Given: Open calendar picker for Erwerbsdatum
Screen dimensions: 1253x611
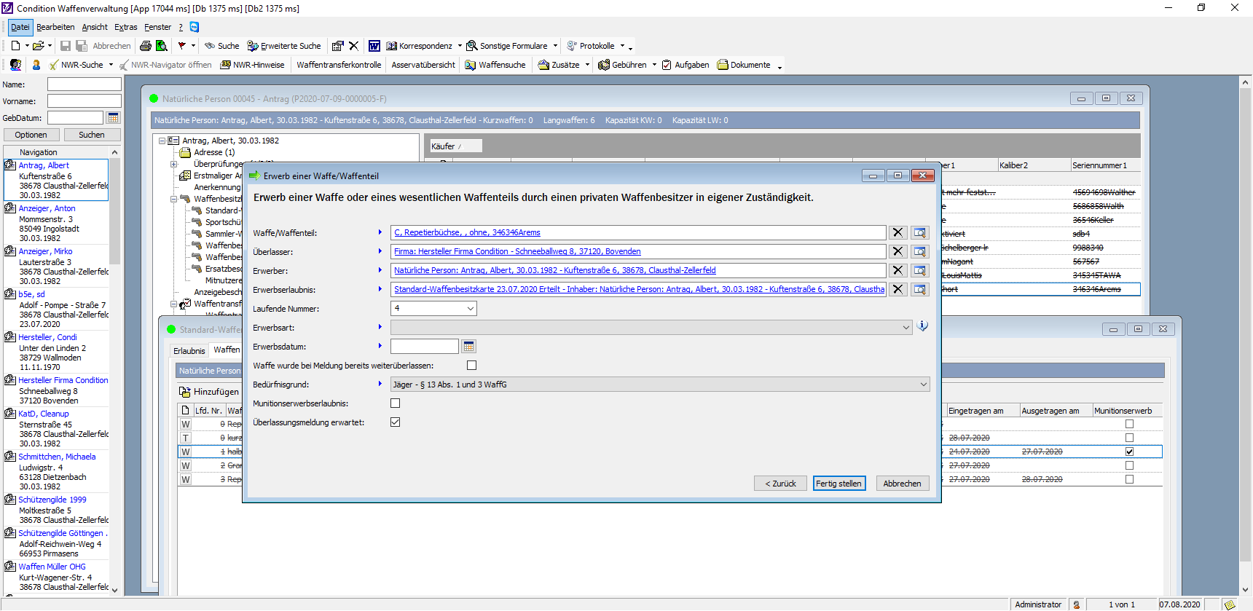Looking at the screenshot, I should point(468,347).
